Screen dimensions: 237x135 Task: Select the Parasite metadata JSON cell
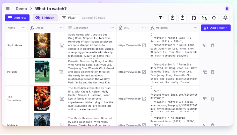coord(174,72)
